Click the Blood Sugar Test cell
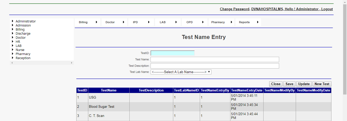This screenshot has height=121, width=347. tap(109, 107)
